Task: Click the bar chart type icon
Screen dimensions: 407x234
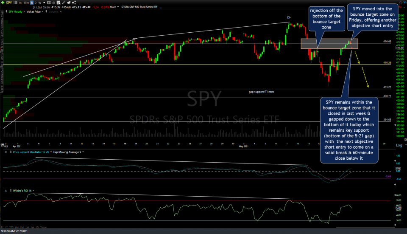Action: coord(53,3)
